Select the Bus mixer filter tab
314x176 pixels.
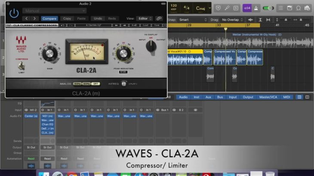[x=220, y=97]
